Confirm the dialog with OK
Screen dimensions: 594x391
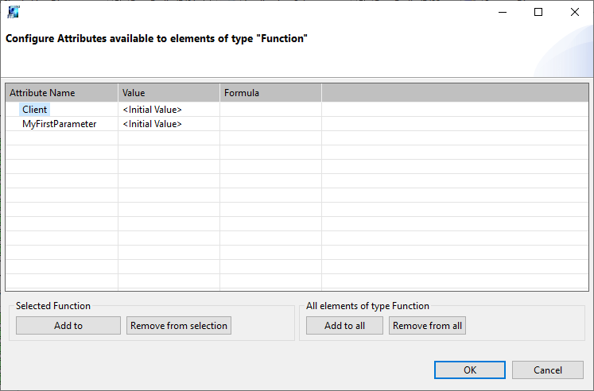click(x=470, y=370)
